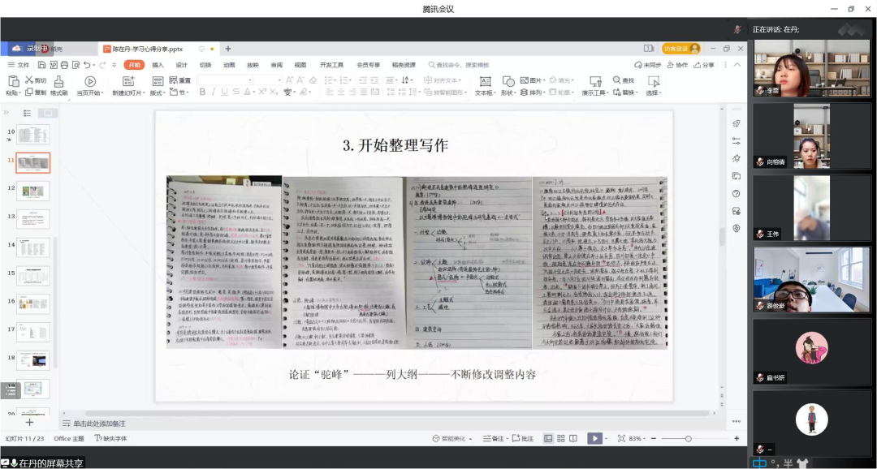Insert a shape via 形状 icon
877x469 pixels.
(508, 81)
